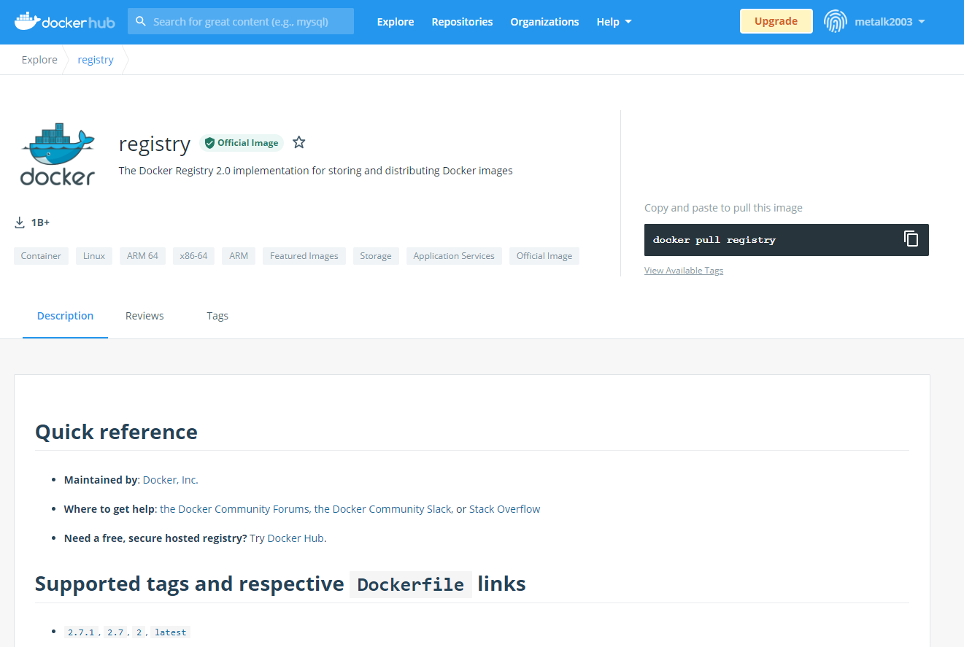This screenshot has width=964, height=647.
Task: Select the ARM tag chip
Action: tap(239, 256)
